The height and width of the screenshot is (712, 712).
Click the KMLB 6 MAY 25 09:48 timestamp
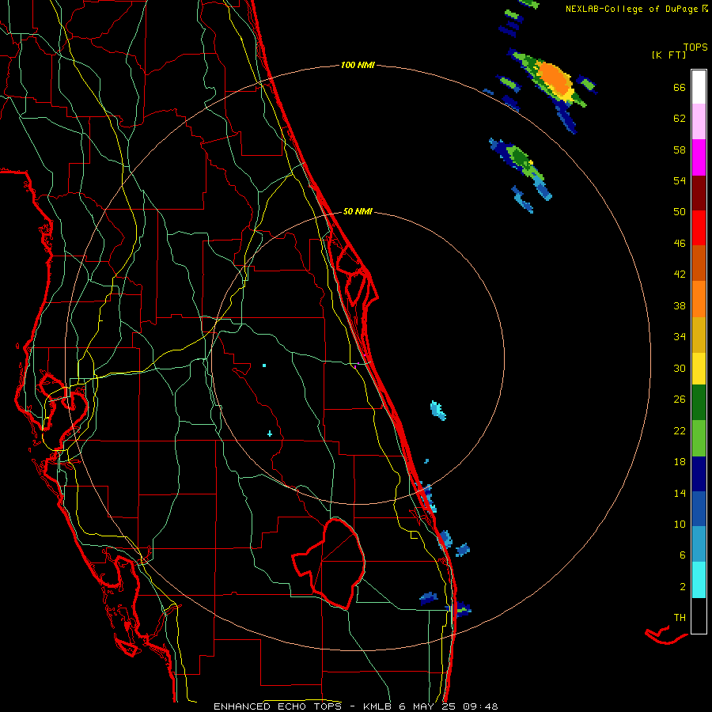(430, 706)
